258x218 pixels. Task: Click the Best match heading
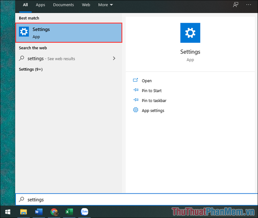[x=29, y=18]
